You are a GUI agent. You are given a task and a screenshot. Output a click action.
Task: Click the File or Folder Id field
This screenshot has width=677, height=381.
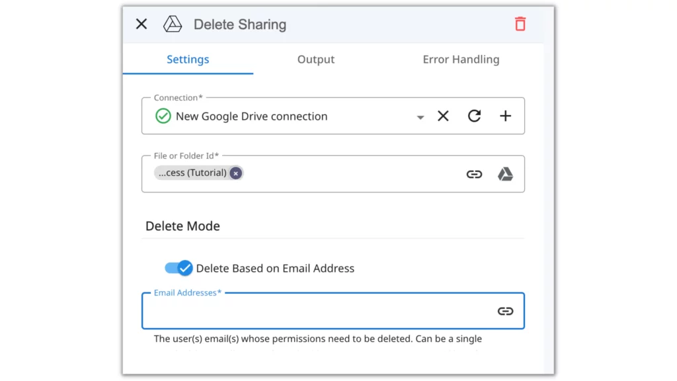tap(333, 174)
